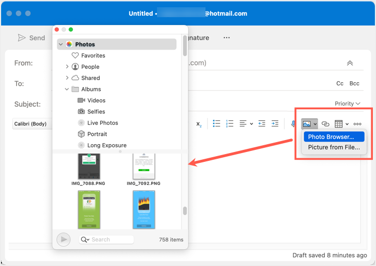Click the picture insert icon

(x=307, y=124)
